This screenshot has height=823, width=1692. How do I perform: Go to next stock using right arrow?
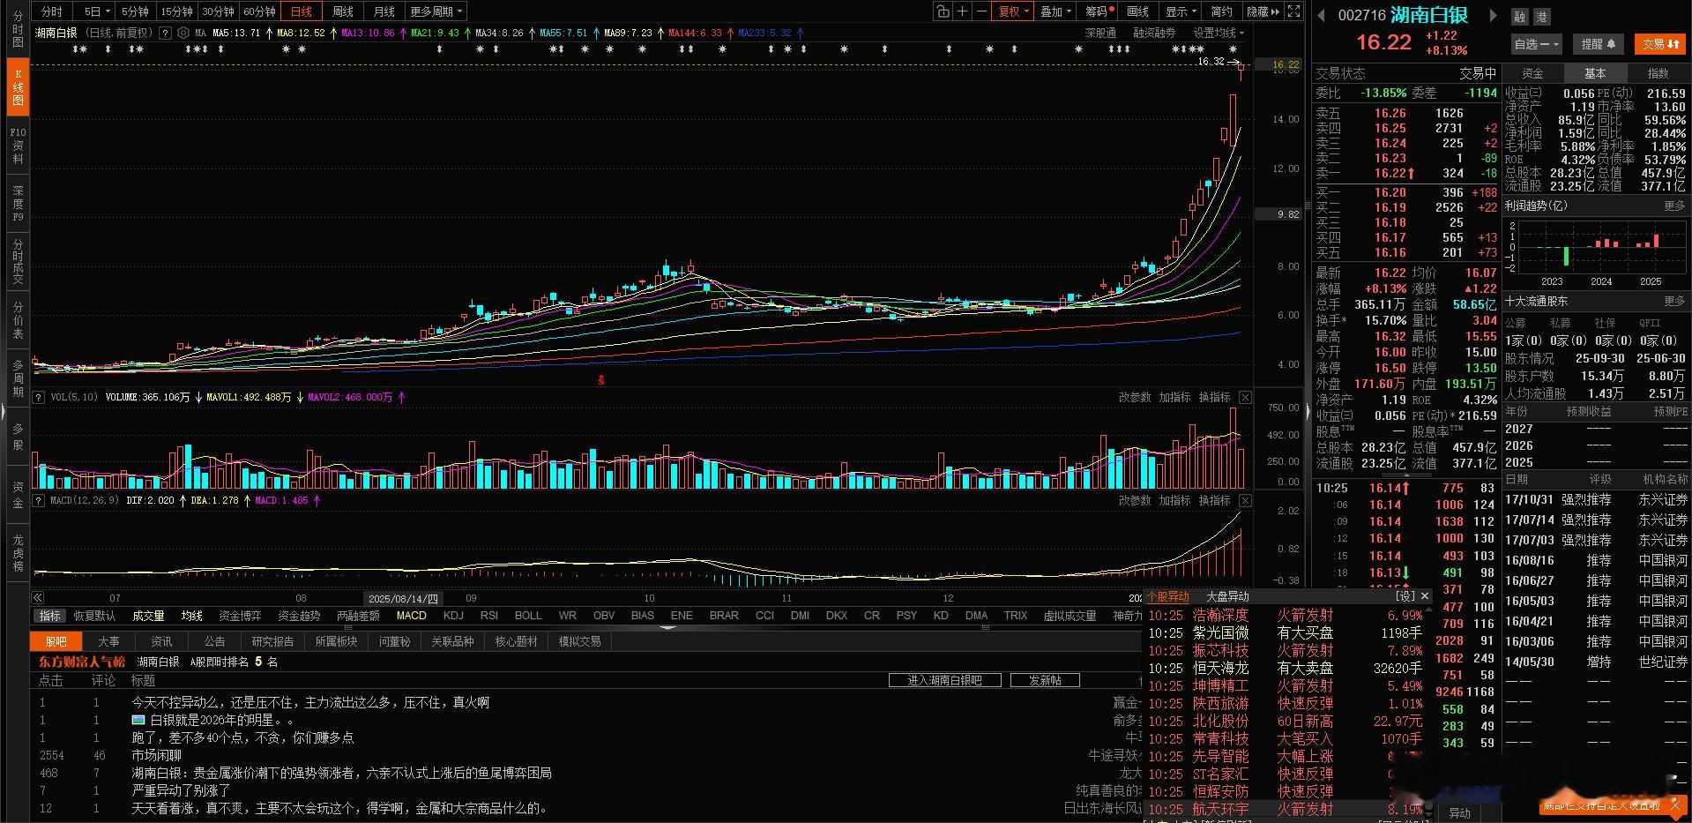(x=1493, y=15)
